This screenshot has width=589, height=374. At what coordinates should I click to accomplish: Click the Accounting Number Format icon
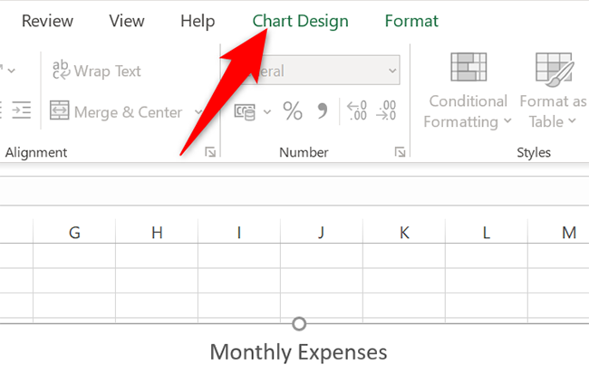pos(244,111)
